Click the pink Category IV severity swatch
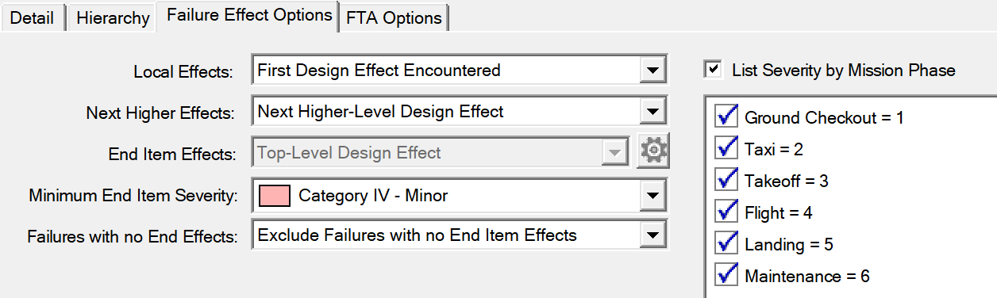 (x=273, y=195)
